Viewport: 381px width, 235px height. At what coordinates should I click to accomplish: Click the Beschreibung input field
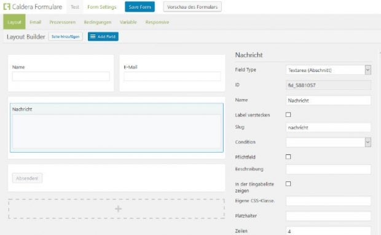pyautogui.click(x=328, y=169)
